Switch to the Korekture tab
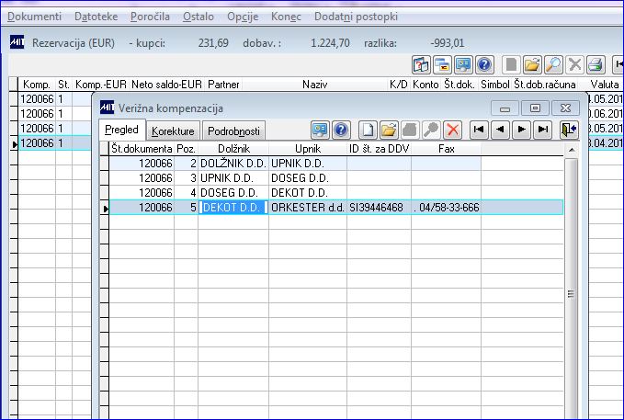The width and height of the screenshot is (624, 420). coord(173,131)
